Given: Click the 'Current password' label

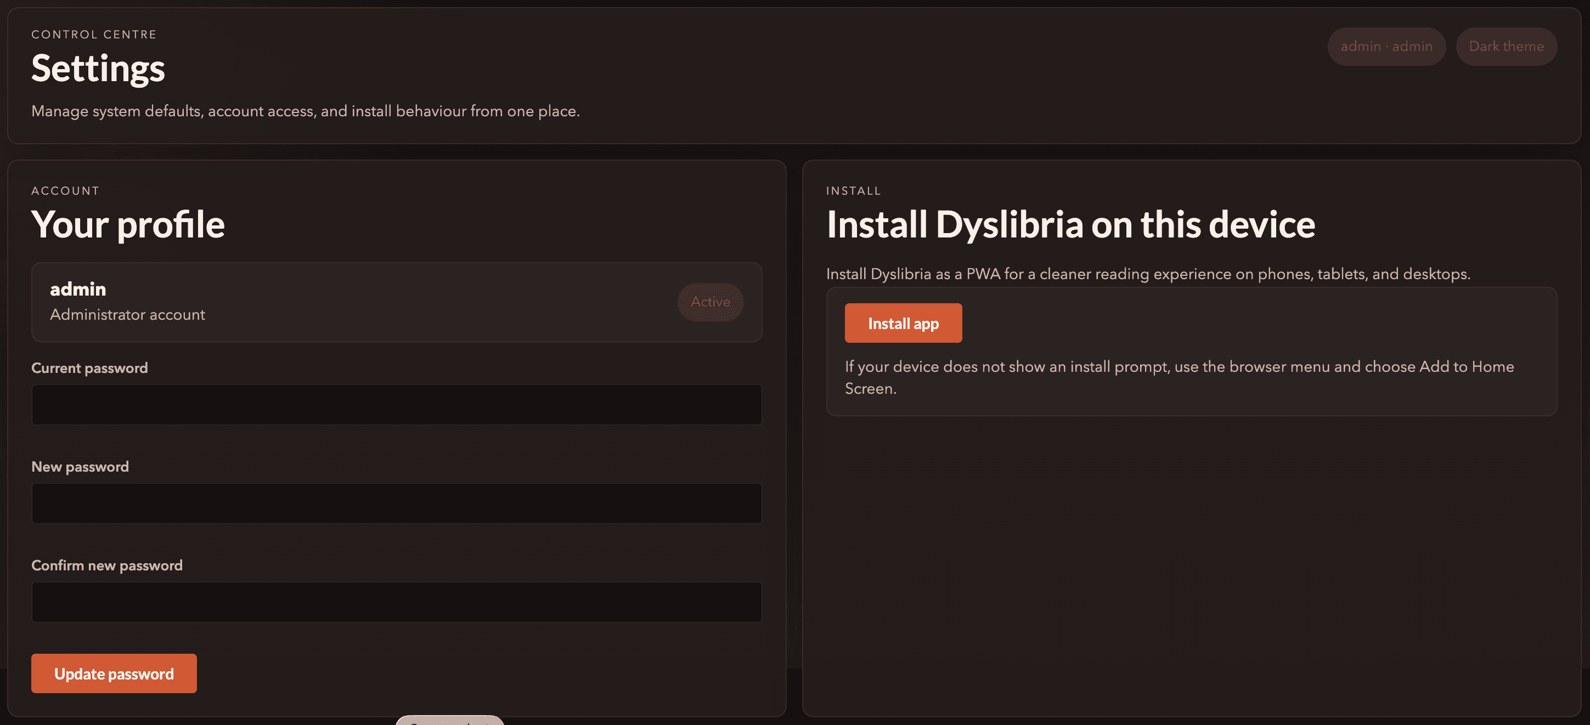Looking at the screenshot, I should click(x=89, y=368).
